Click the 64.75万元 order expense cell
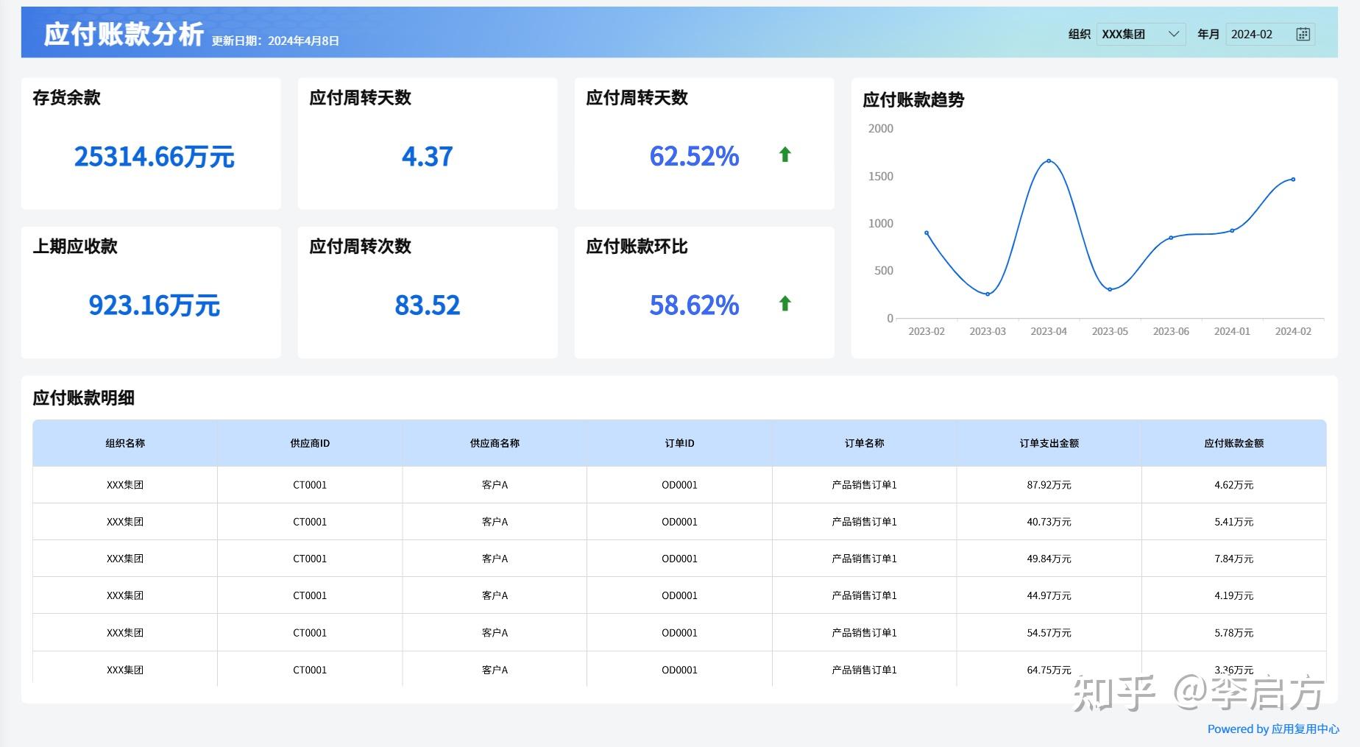The image size is (1360, 747). [x=1049, y=670]
